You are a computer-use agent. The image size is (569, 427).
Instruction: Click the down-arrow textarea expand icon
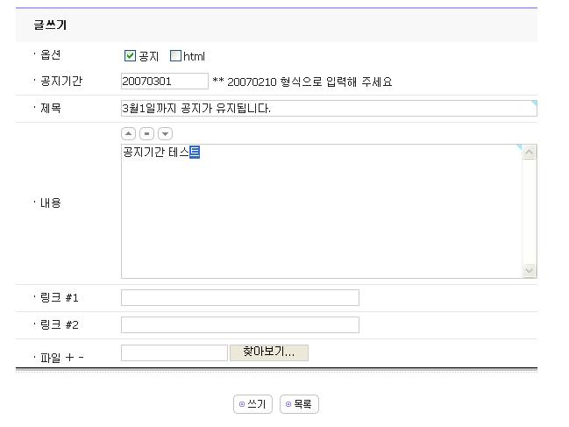(x=165, y=134)
